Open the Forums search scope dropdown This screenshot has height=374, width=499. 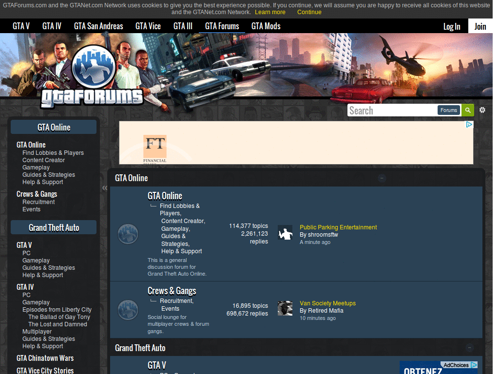(x=448, y=110)
